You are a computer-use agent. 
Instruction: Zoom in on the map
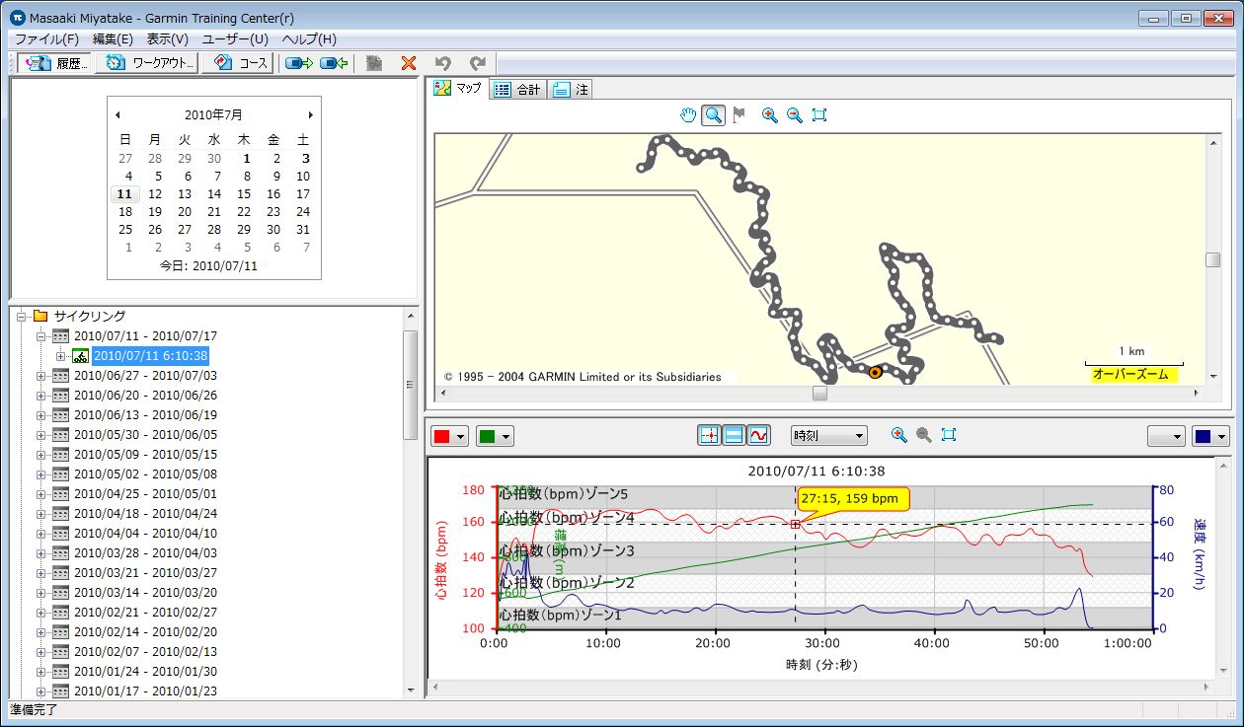pos(770,115)
